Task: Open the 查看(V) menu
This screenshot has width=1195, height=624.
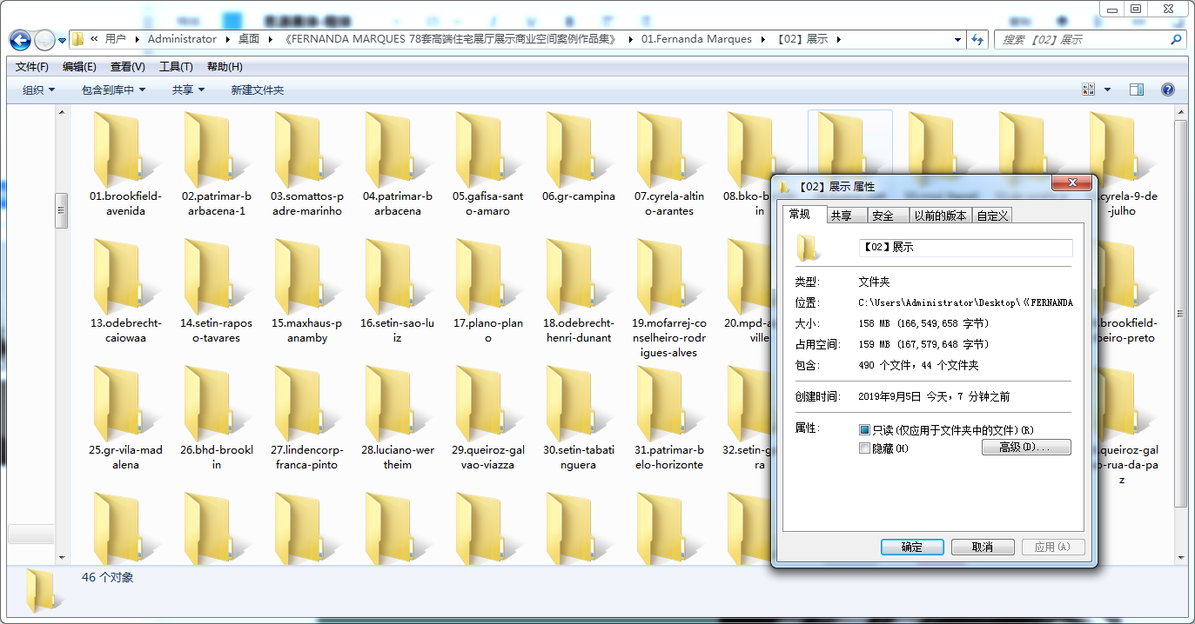Action: [x=128, y=67]
